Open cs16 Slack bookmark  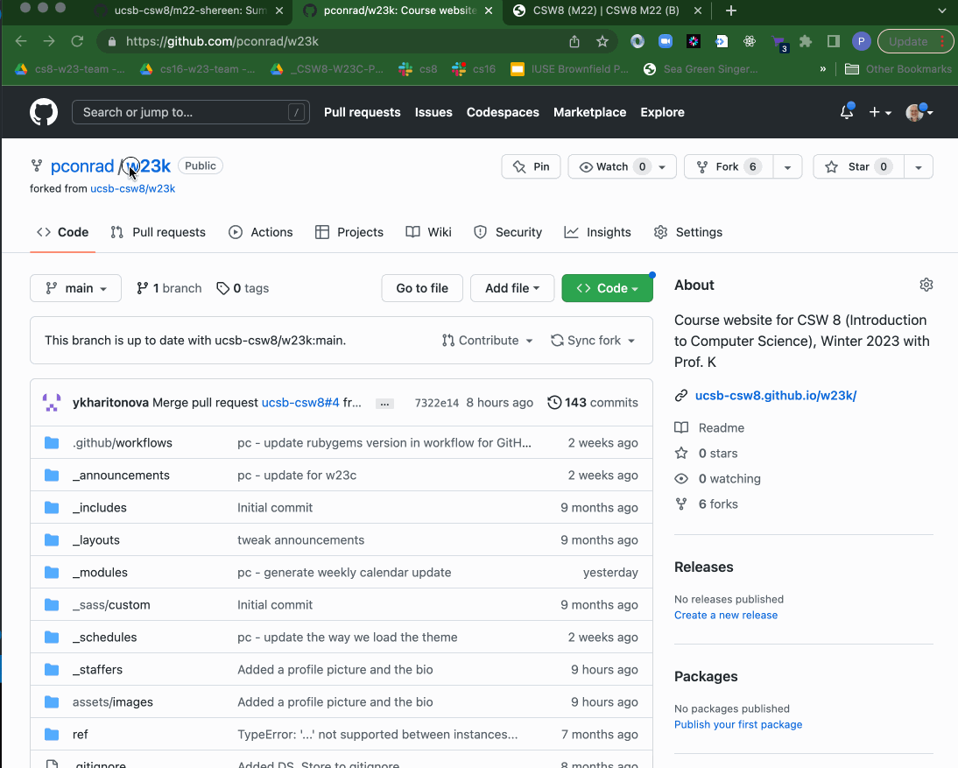[x=474, y=69]
